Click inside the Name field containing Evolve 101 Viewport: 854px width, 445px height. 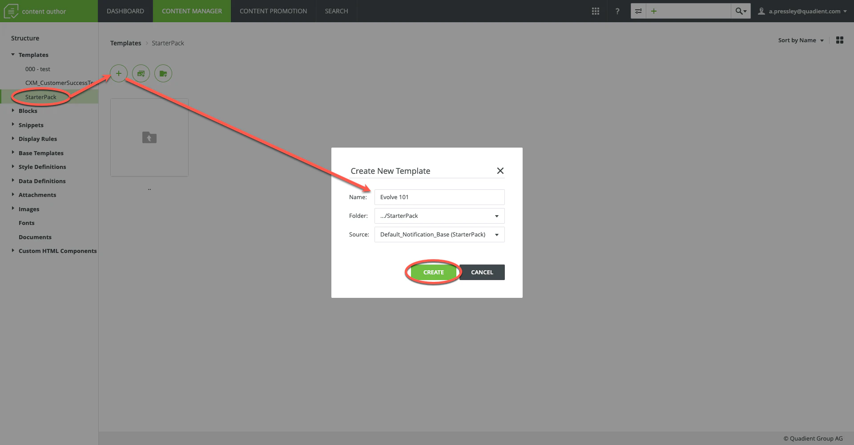(x=439, y=197)
